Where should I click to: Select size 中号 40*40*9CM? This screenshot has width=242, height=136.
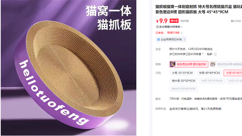click(209, 73)
